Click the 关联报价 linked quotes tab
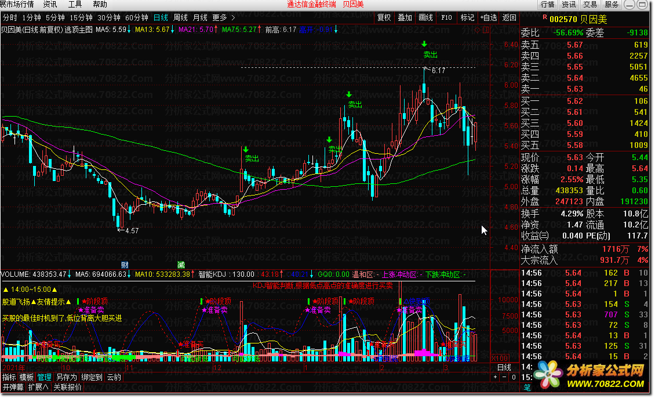655x398 pixels. click(67, 388)
